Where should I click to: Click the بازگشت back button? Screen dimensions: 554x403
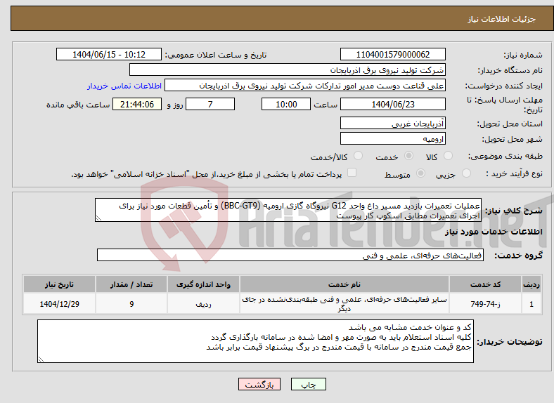(x=259, y=384)
